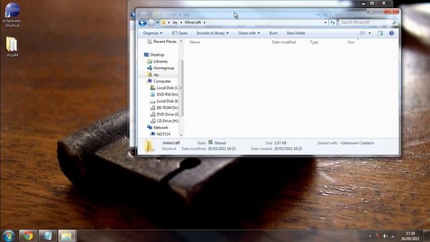The image size is (430, 242).
Task: Click the Size 1.07 KB value in details pane
Action: [280, 143]
